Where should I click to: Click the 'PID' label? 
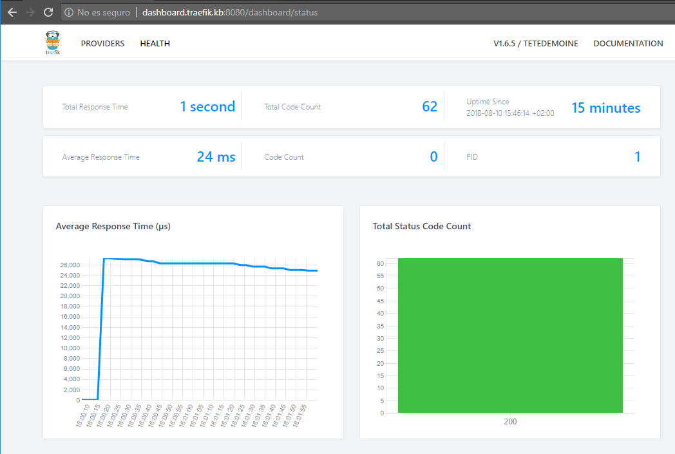(472, 157)
